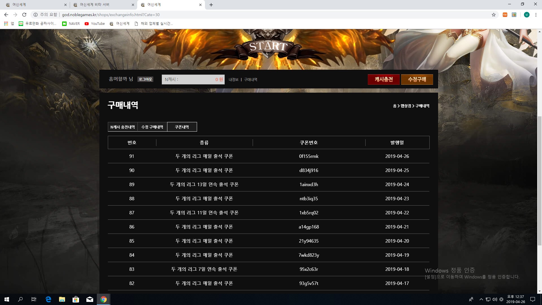
Task: Bookmark this page with the star icon
Action: click(x=494, y=15)
